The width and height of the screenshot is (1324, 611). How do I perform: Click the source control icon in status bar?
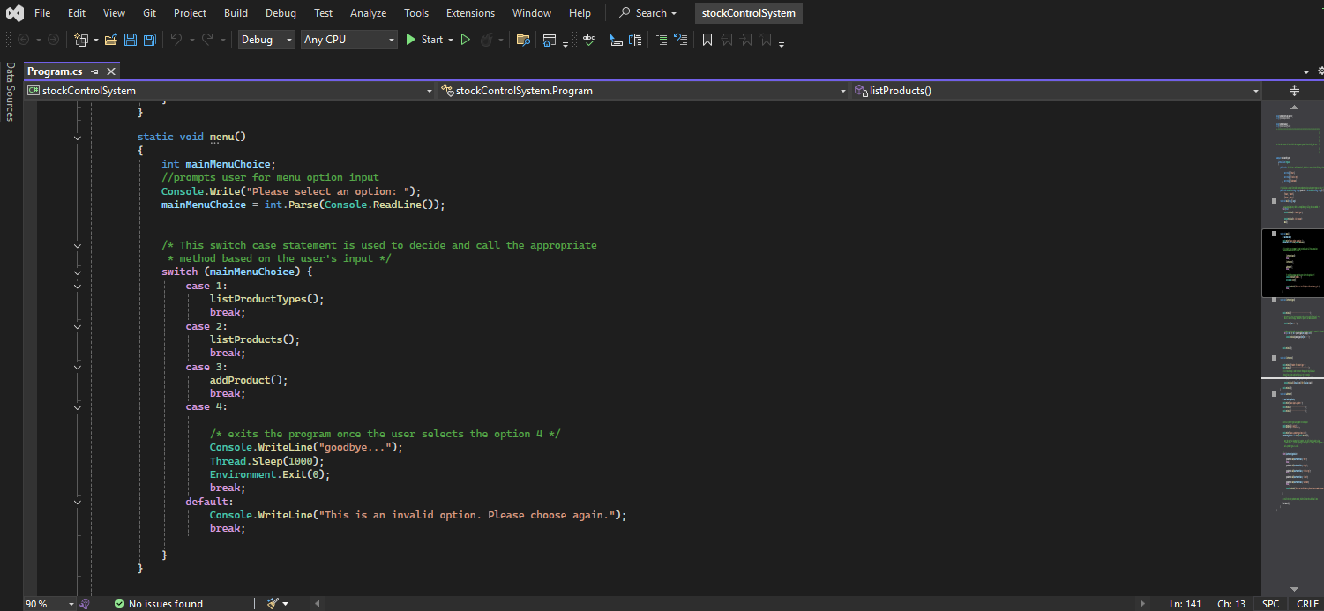[x=84, y=603]
